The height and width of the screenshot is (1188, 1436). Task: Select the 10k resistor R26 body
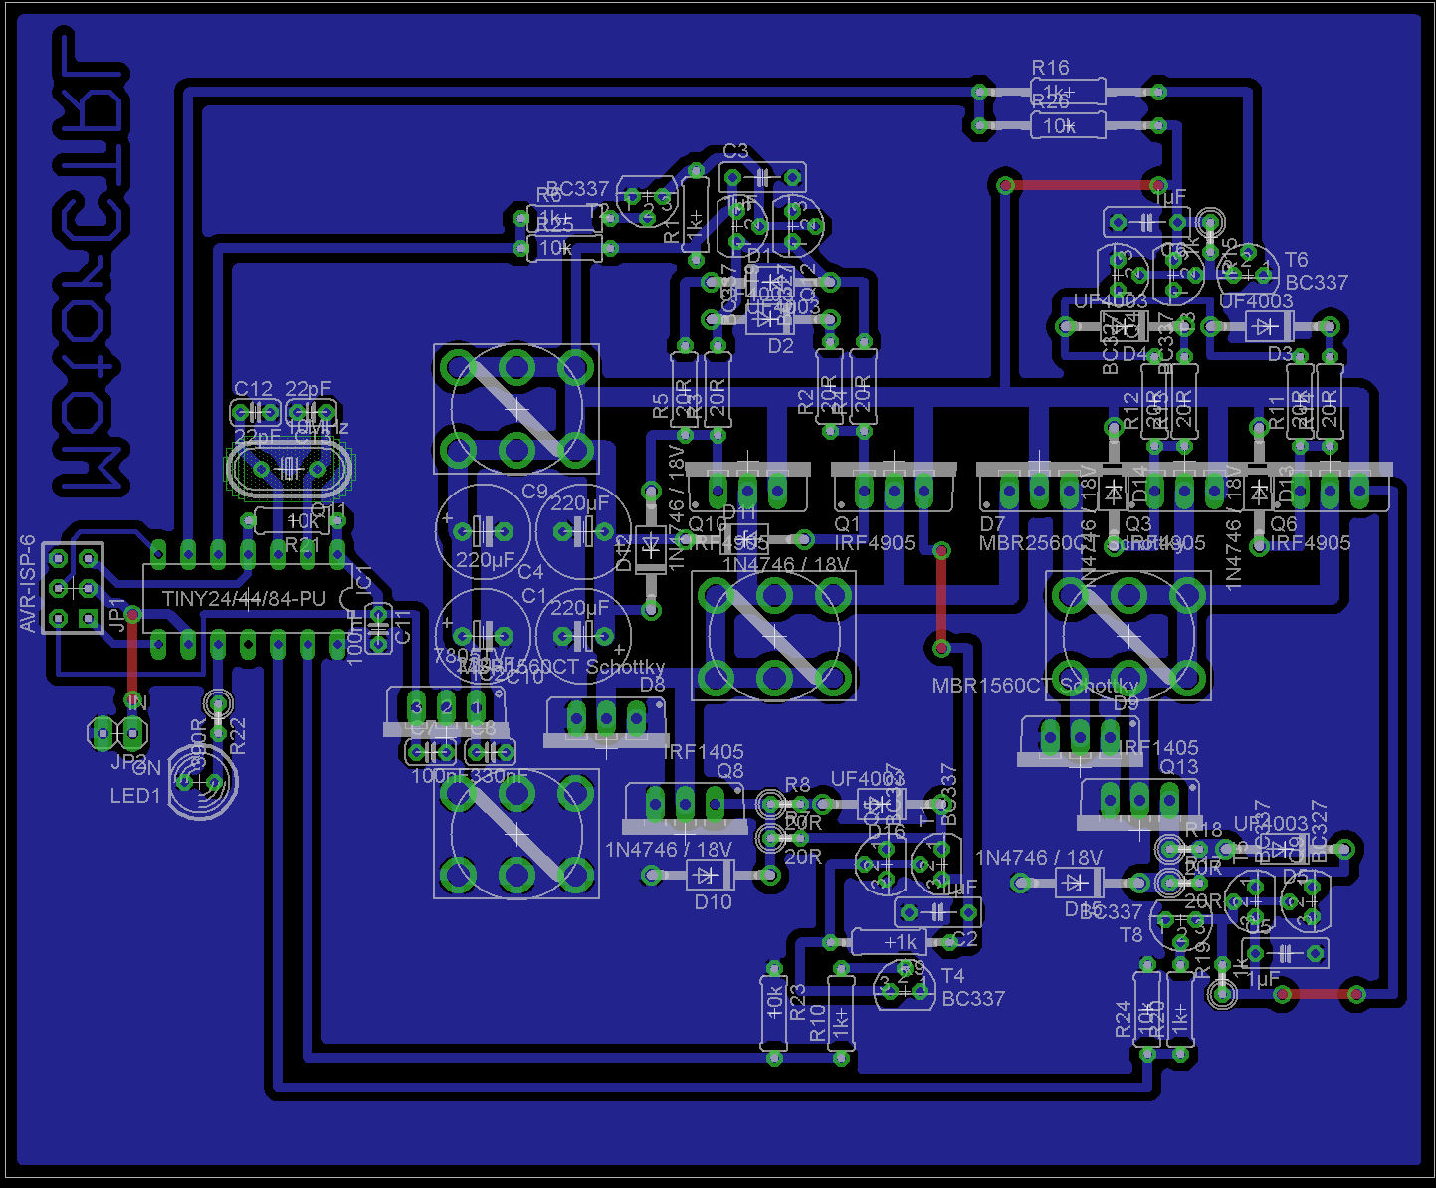[1067, 125]
